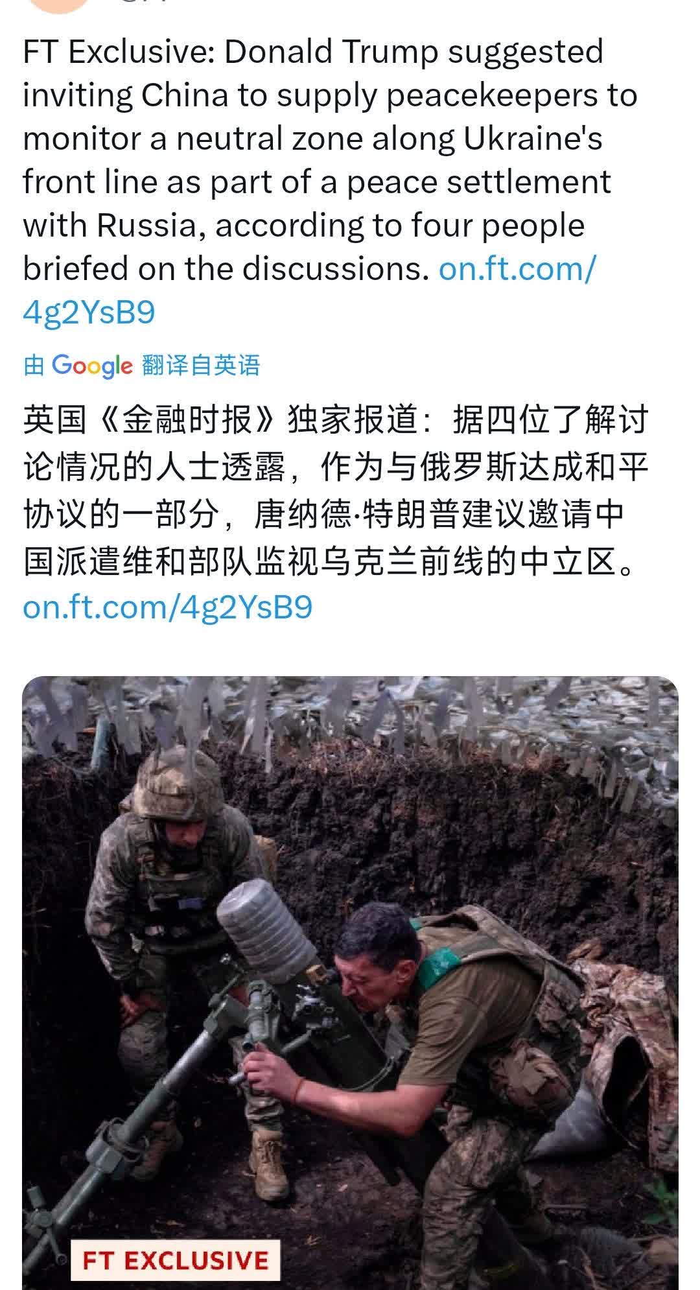Select the Chinese translated tweet paragraph
Screen dimensions: 700x1290
pyautogui.click(x=336, y=490)
